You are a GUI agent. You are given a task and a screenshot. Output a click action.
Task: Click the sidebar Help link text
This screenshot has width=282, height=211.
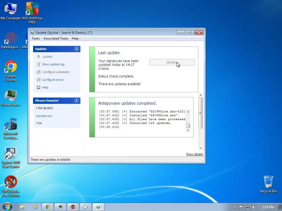point(45,87)
